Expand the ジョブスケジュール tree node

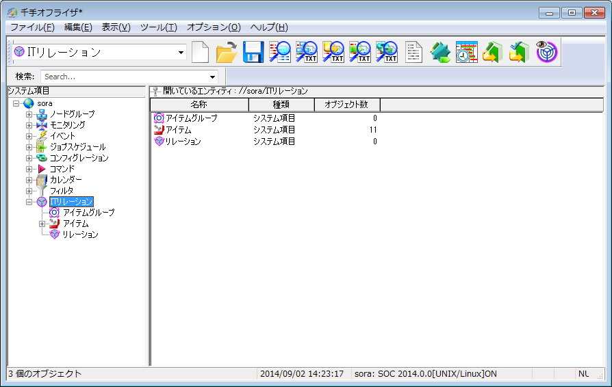(29, 147)
